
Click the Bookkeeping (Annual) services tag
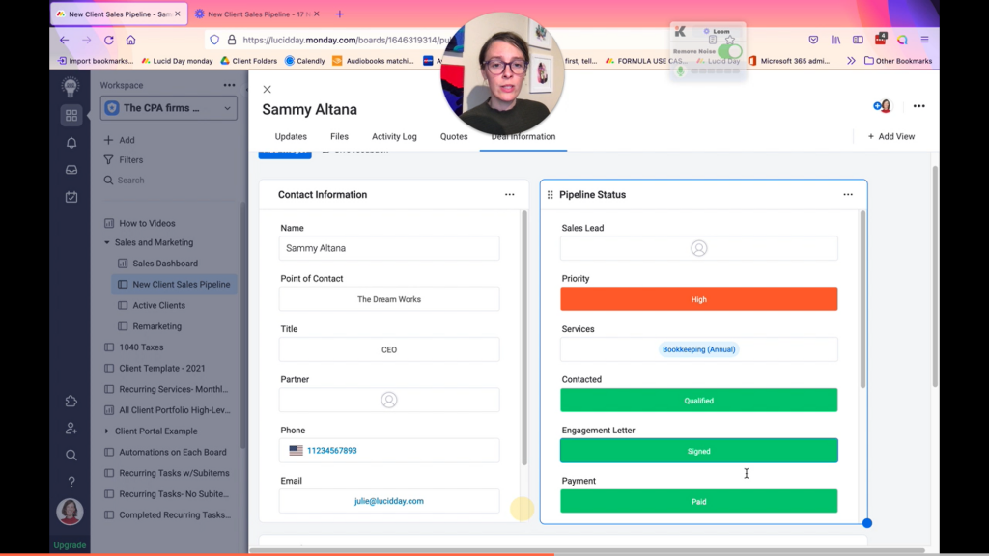click(x=699, y=349)
